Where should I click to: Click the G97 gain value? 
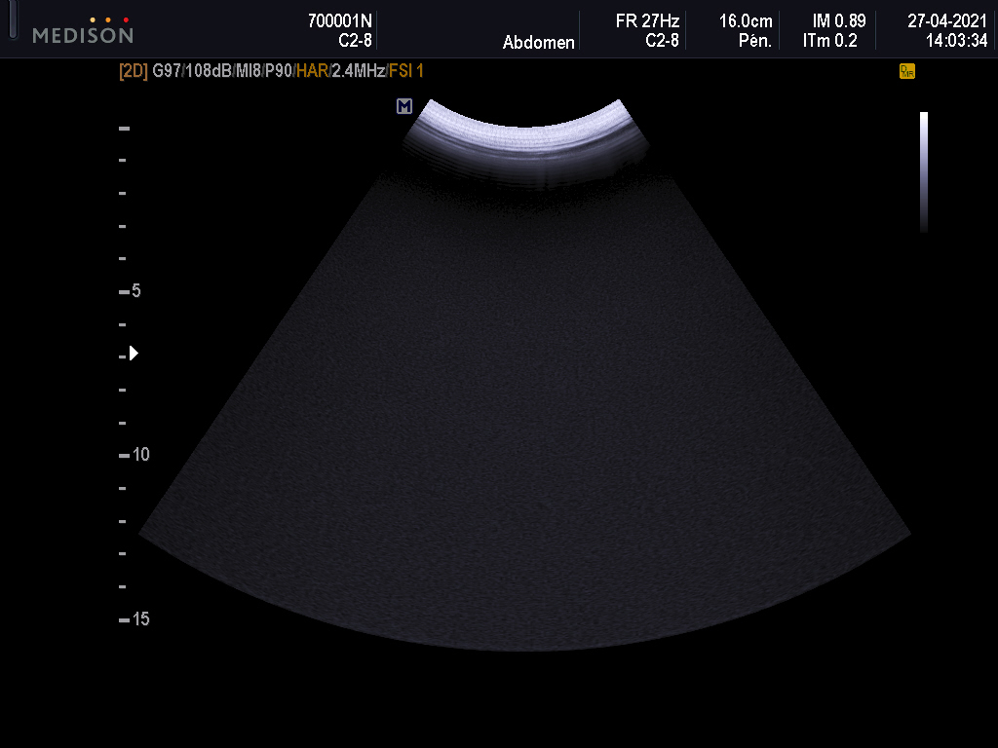[x=167, y=71]
